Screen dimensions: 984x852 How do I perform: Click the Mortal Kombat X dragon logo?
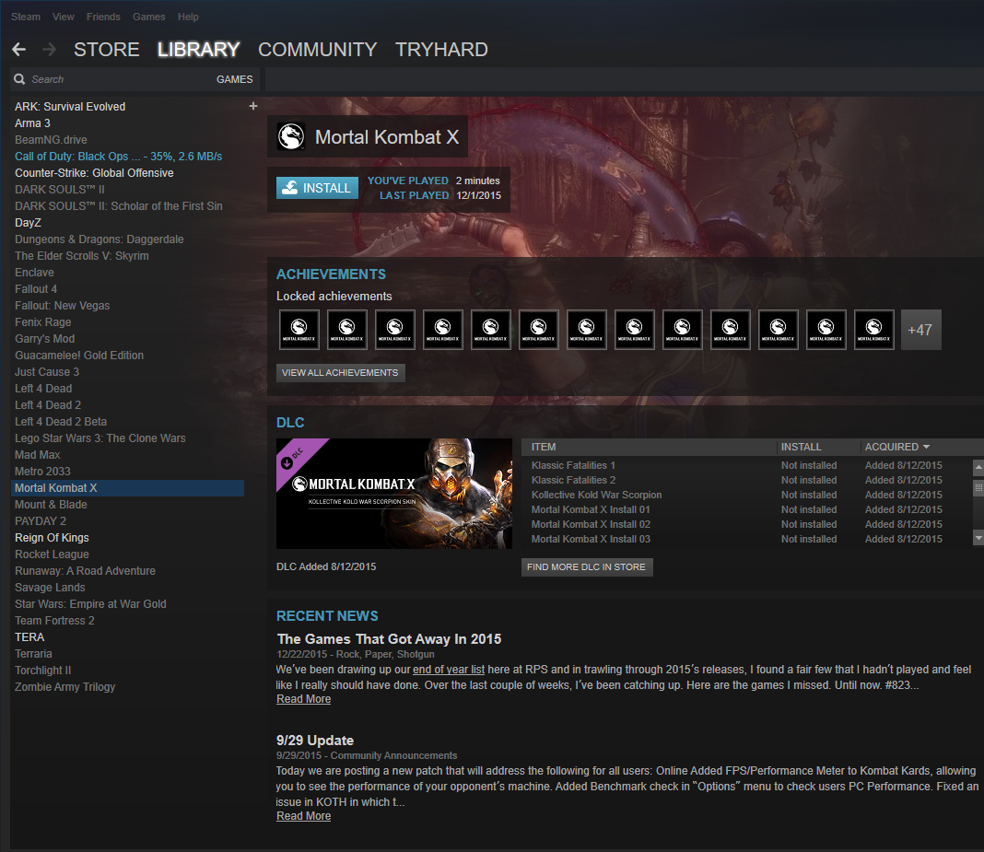coord(291,136)
